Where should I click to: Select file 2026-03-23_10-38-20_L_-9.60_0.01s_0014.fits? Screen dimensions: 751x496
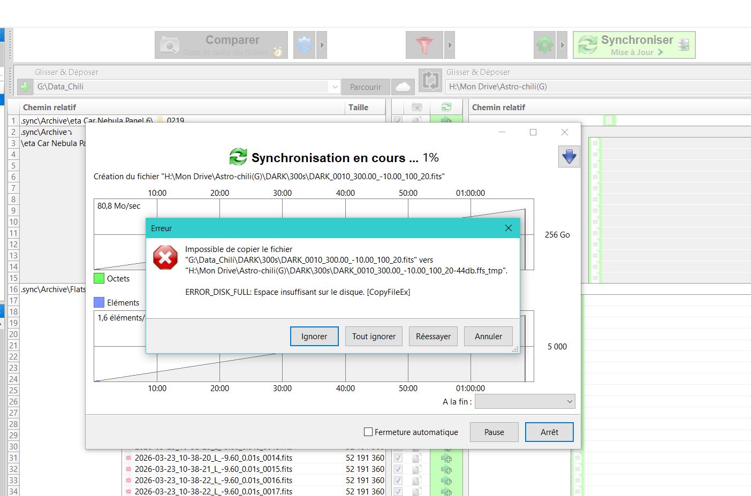tap(214, 458)
